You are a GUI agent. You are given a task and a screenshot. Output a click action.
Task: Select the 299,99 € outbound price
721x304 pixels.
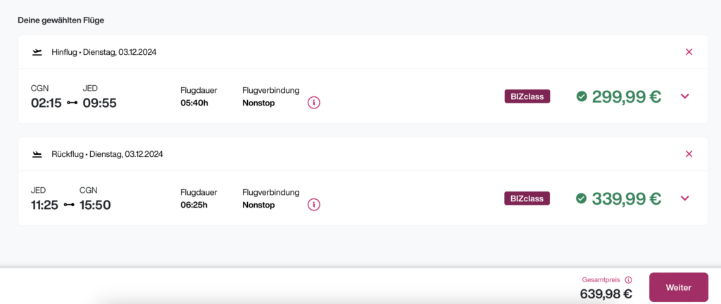[x=626, y=96]
